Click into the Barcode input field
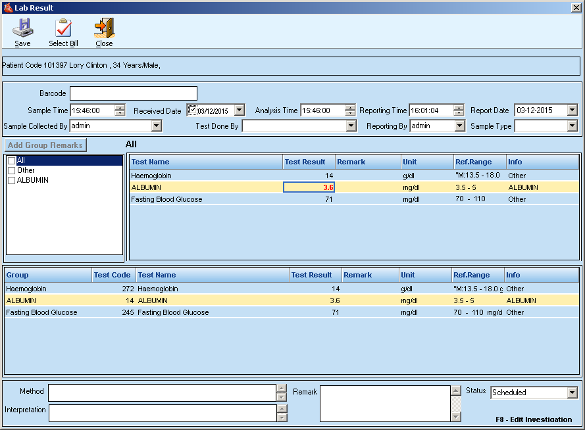 [134, 93]
